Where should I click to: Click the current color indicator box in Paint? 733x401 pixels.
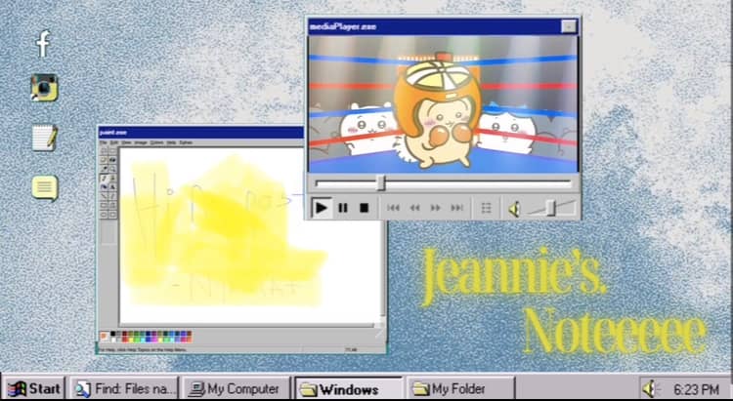[x=104, y=337]
